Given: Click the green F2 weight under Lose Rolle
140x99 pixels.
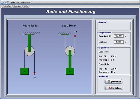Looking at the screenshot, I should pos(70,71).
